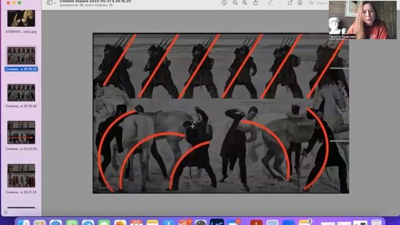Open Safari from the dock

[56, 222]
